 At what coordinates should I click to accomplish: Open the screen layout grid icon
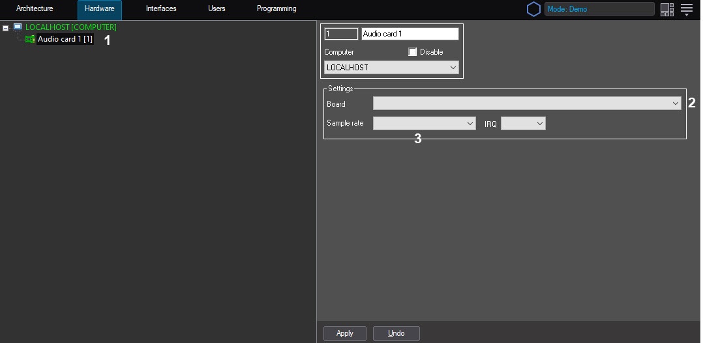pyautogui.click(x=666, y=9)
